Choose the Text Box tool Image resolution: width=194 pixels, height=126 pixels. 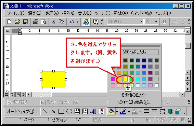pos(77,111)
